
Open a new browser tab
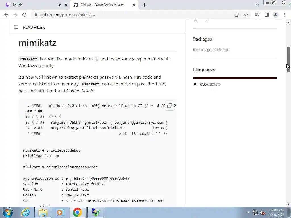point(145,5)
